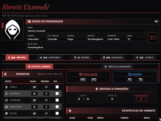
Task: Click the bar chart icon on Status & Combate
Action: tap(29, 67)
